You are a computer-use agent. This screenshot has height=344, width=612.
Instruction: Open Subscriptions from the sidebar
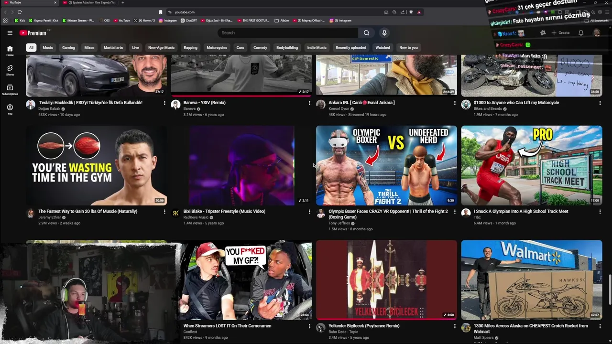tap(10, 90)
